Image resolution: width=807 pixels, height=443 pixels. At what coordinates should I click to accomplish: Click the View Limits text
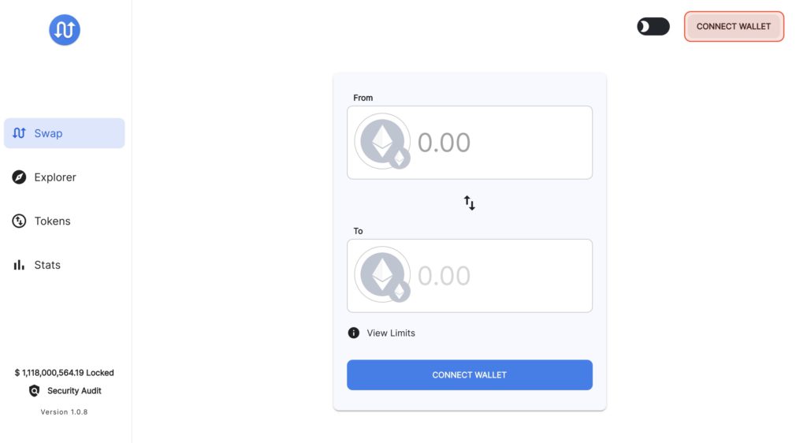(x=391, y=333)
